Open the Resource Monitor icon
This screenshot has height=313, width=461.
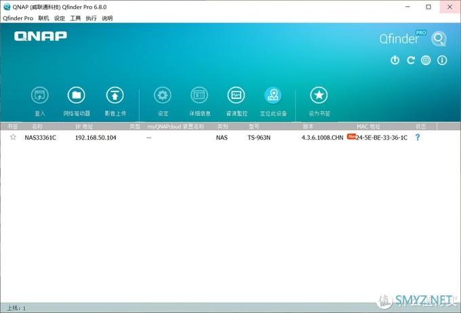(236, 96)
